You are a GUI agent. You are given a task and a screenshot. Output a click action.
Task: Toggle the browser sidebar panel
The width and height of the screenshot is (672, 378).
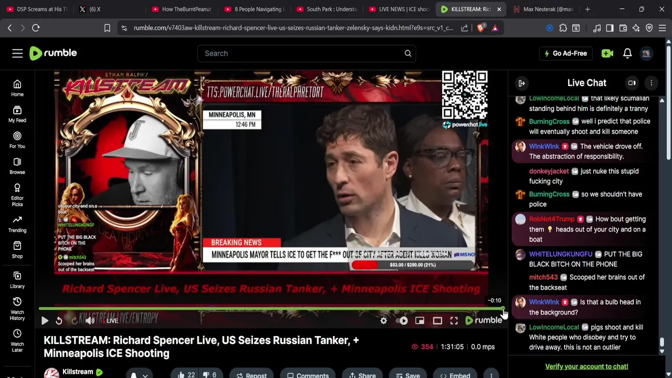[610, 28]
